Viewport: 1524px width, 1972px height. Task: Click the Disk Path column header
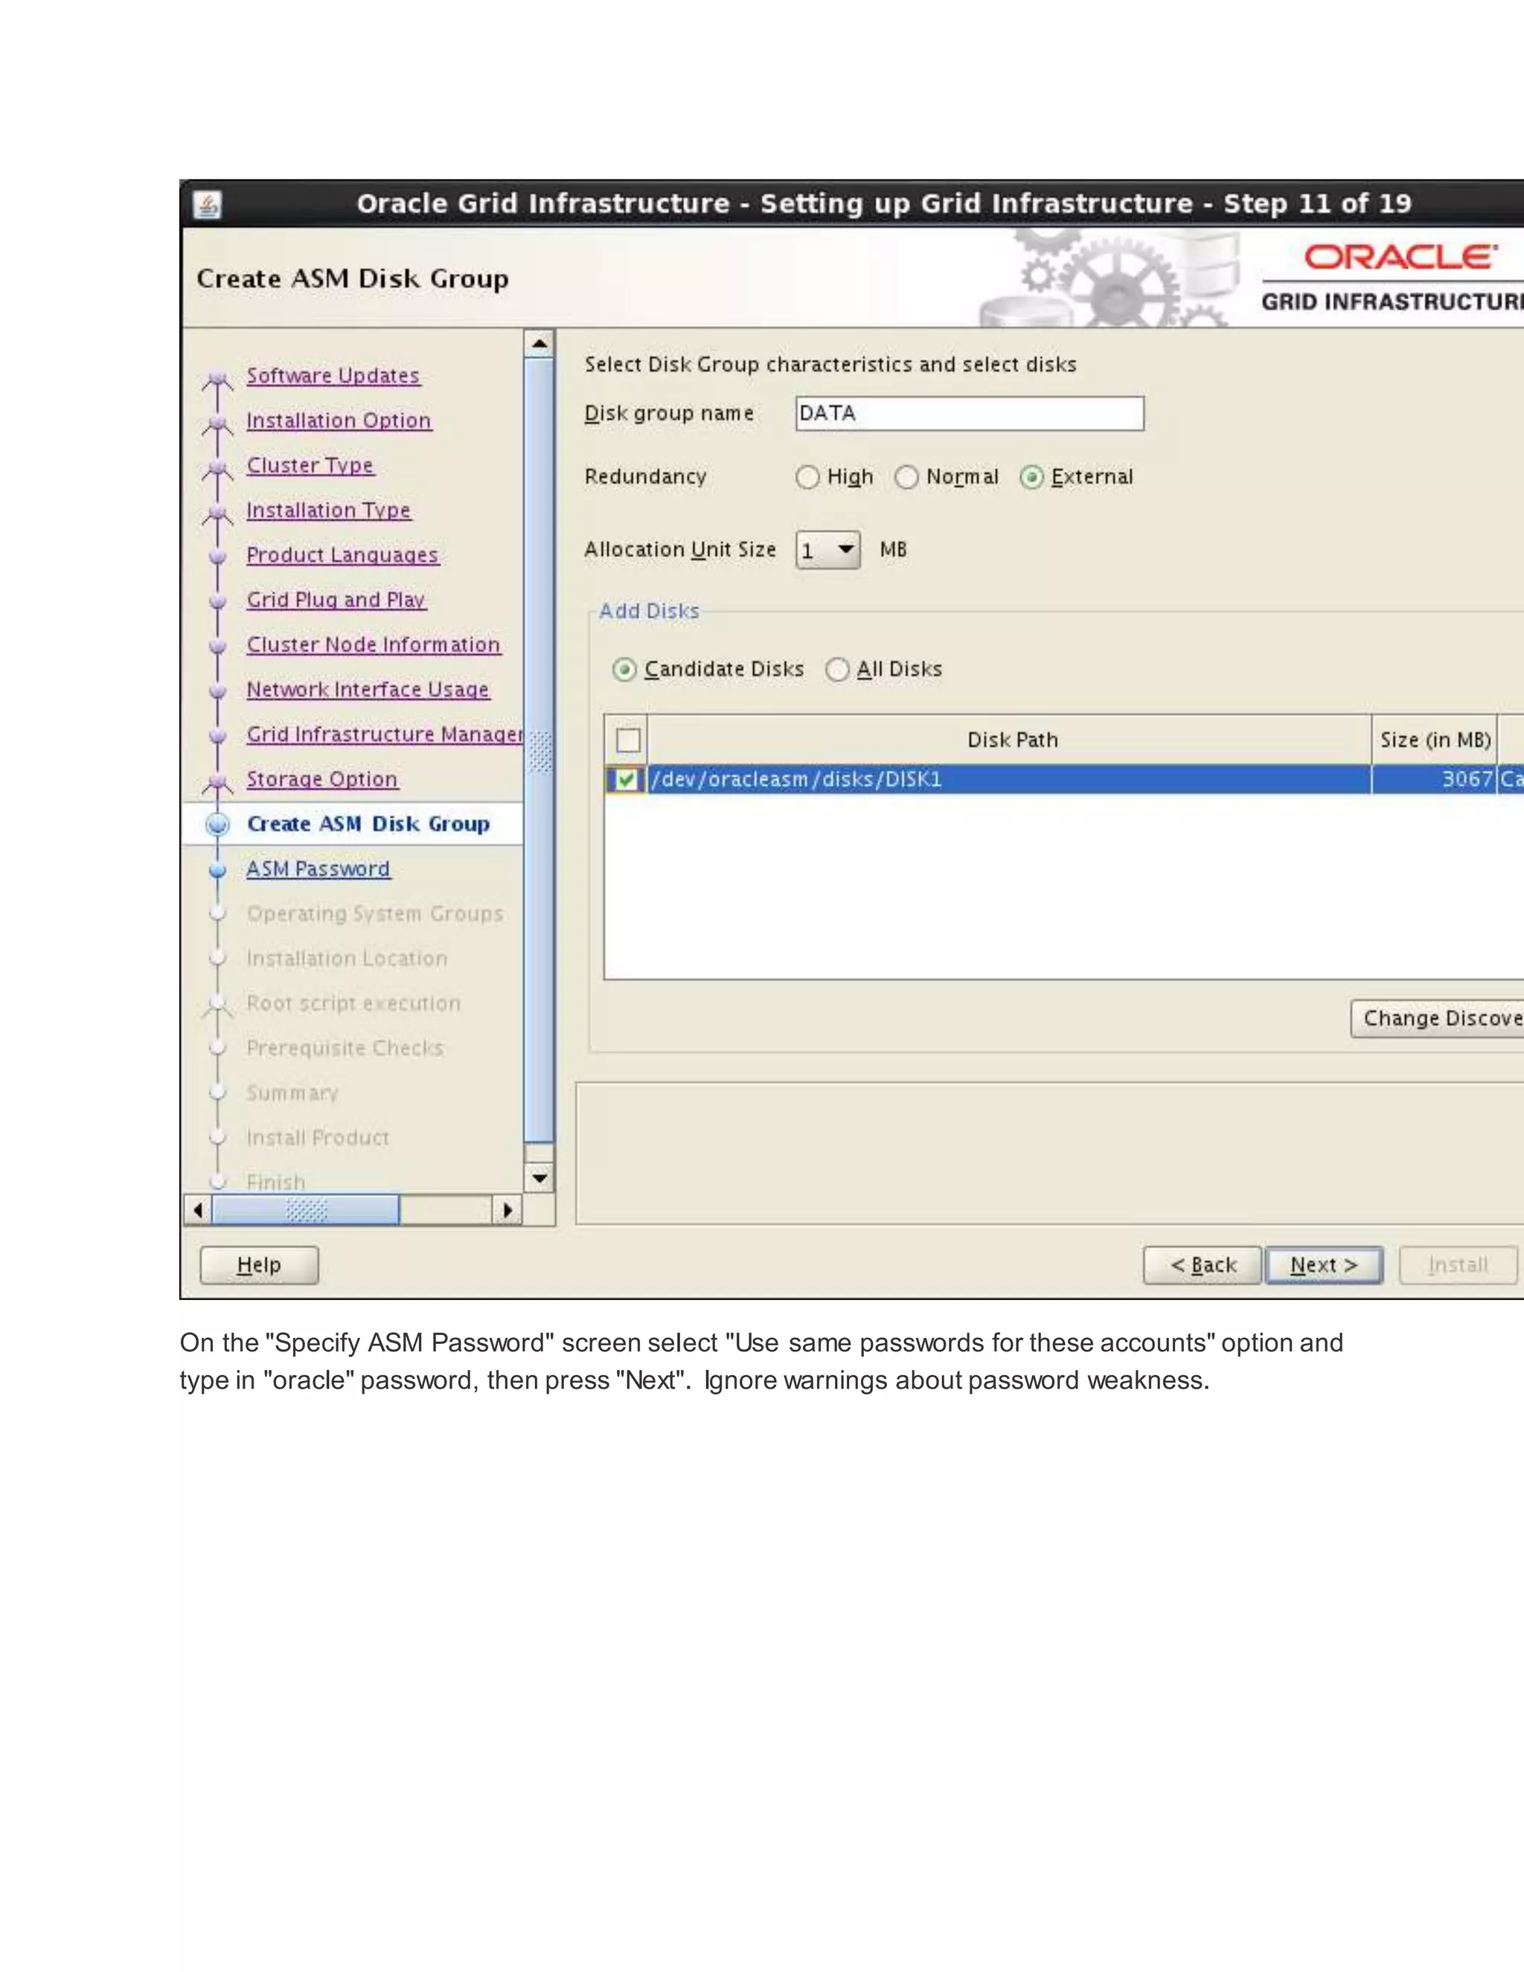pyautogui.click(x=1009, y=740)
